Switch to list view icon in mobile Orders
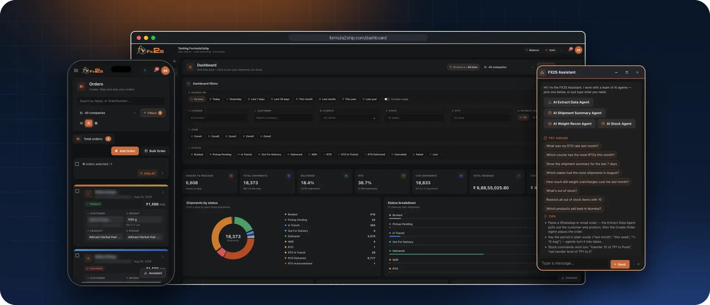 coord(81,123)
